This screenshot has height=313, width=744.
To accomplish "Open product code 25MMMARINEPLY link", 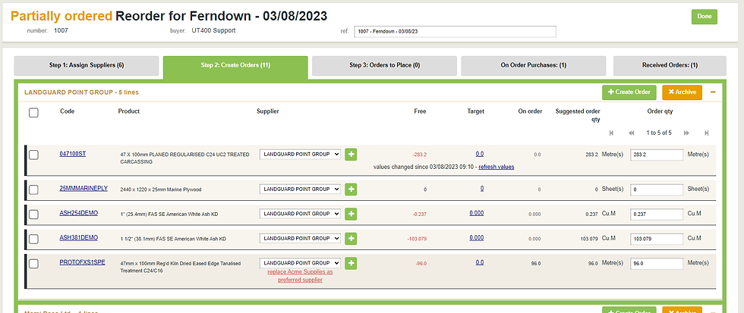I will click(x=84, y=188).
